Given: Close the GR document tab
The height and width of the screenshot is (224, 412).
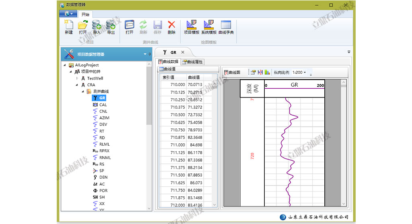Looking at the screenshot, I should pos(183,52).
